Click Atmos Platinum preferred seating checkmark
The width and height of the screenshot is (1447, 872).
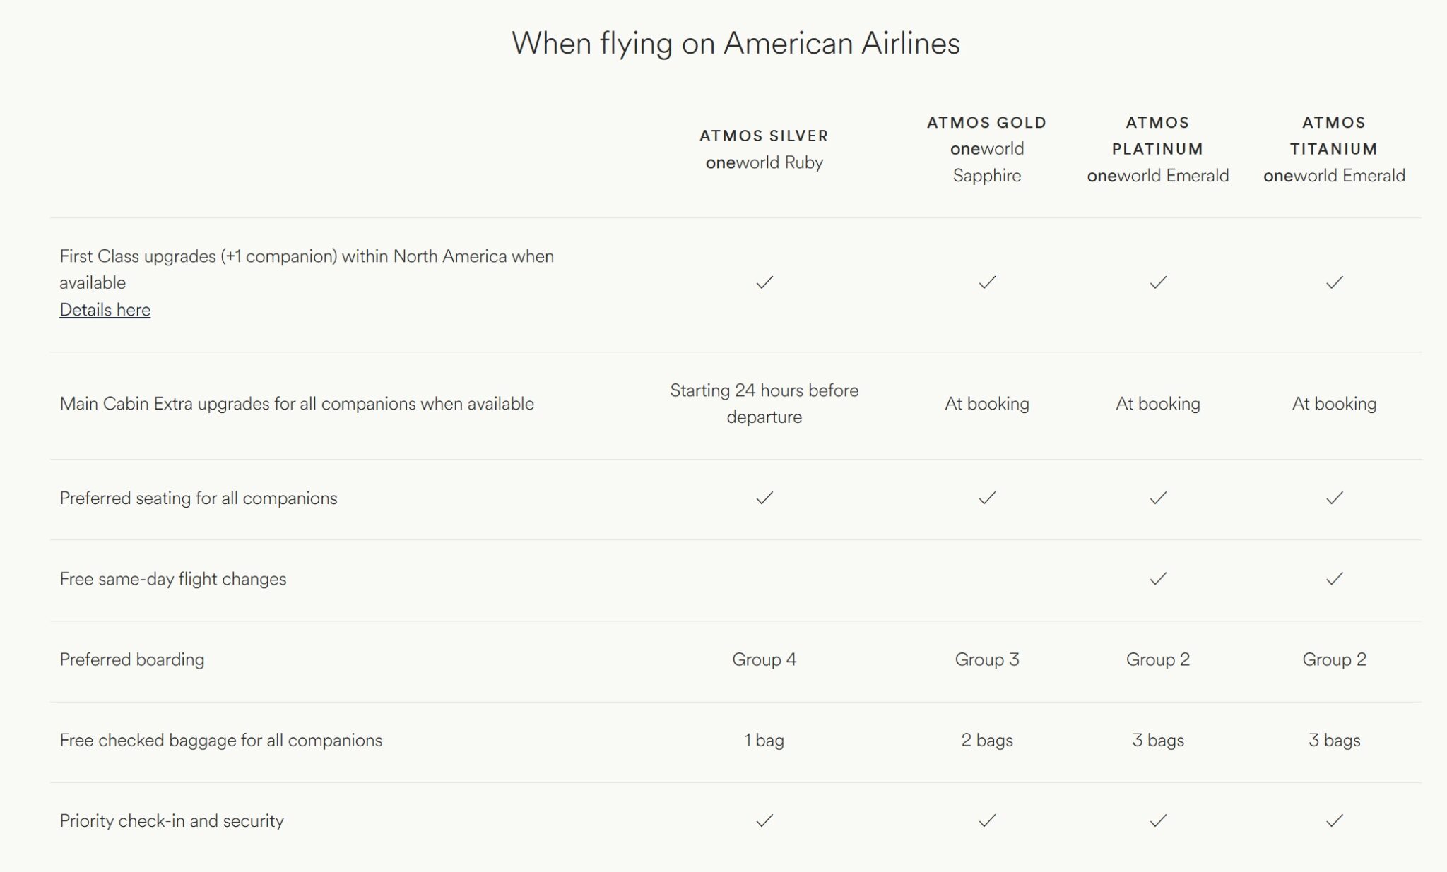[1158, 498]
